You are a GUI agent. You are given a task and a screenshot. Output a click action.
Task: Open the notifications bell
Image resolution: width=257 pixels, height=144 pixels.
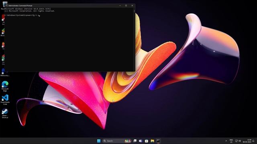(253, 141)
